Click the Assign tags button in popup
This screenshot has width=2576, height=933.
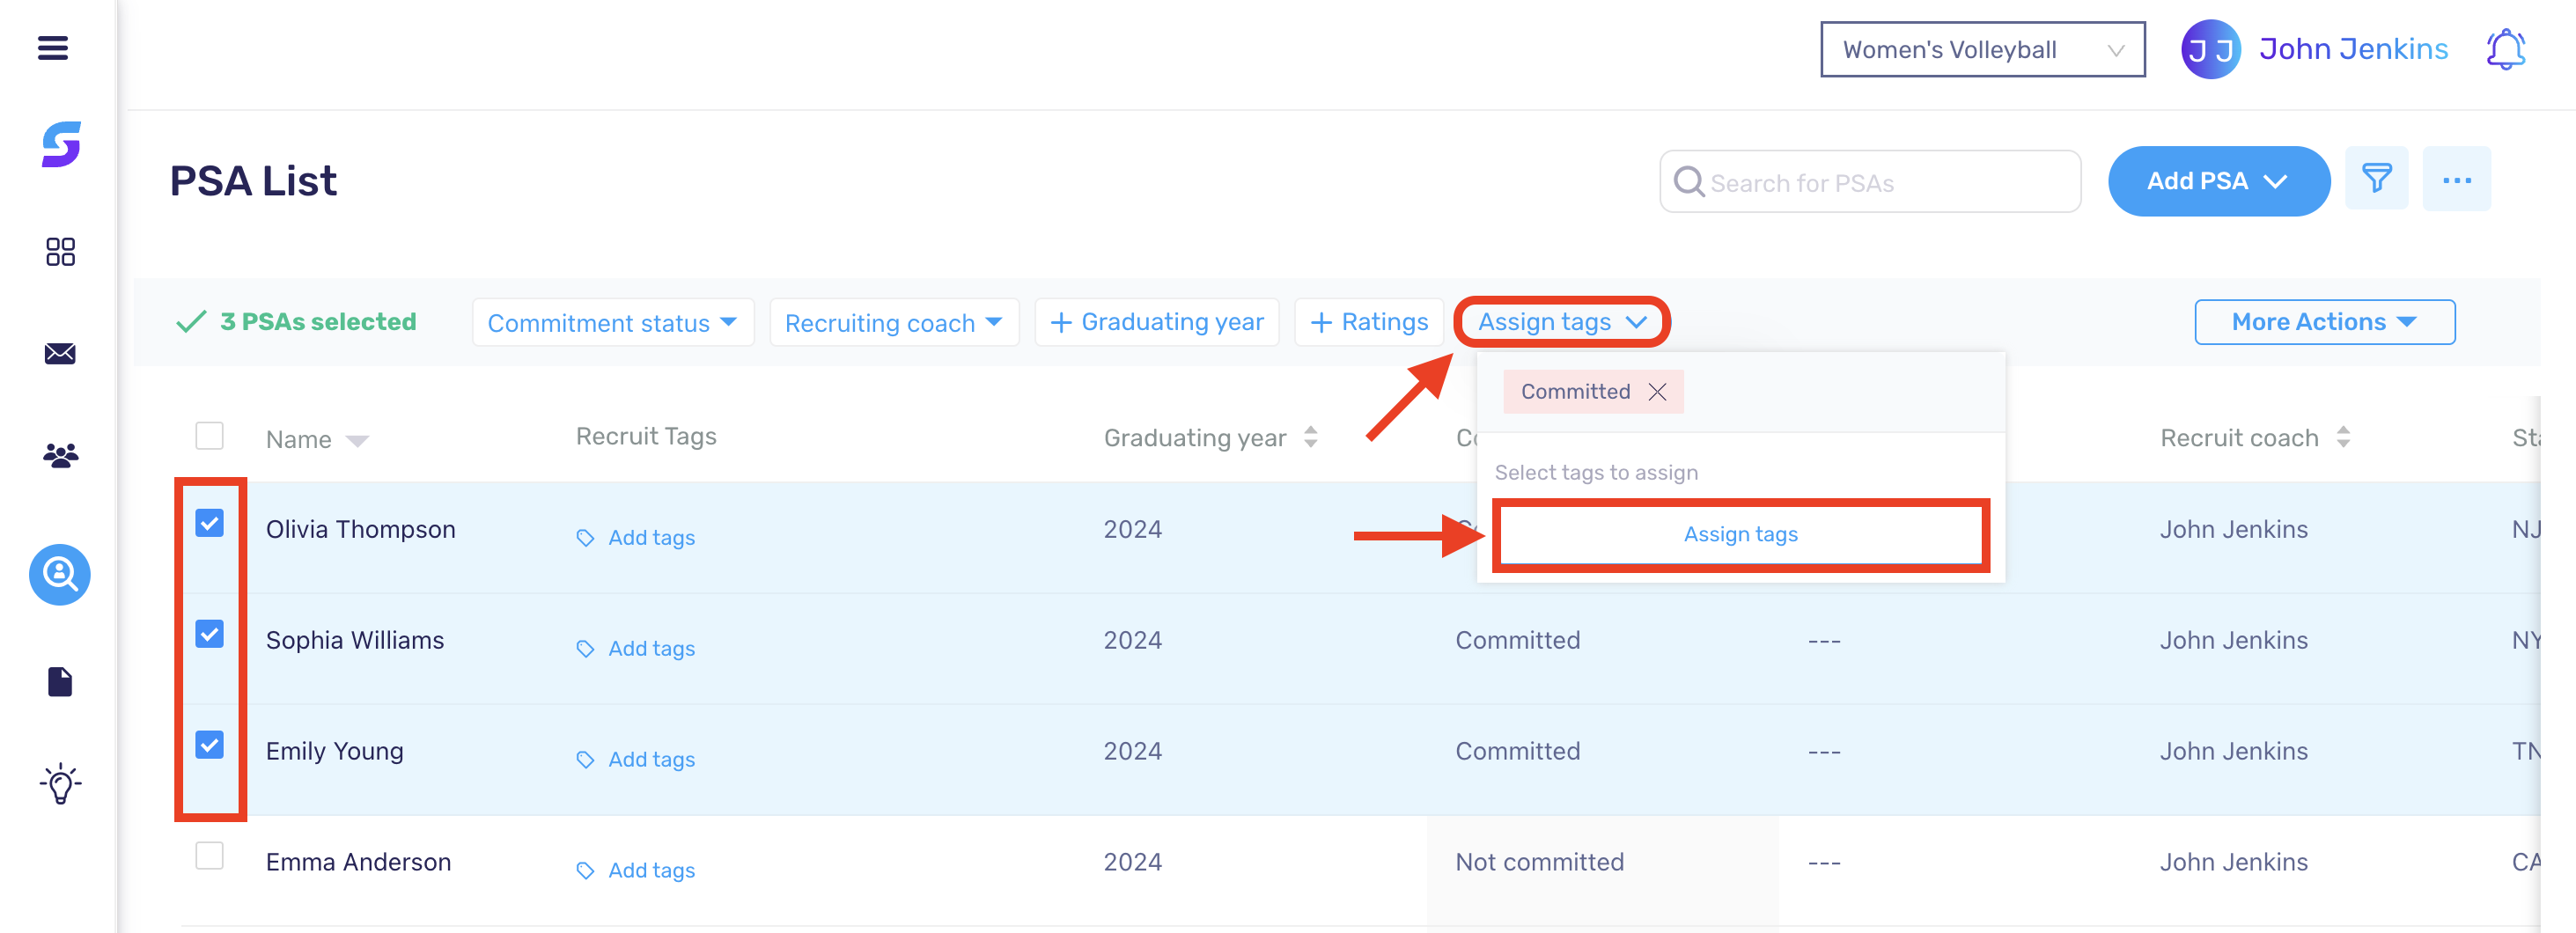point(1740,534)
